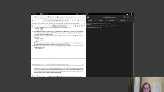Open the Rocky Mattermost bookmark

pyautogui.click(x=64, y=23)
